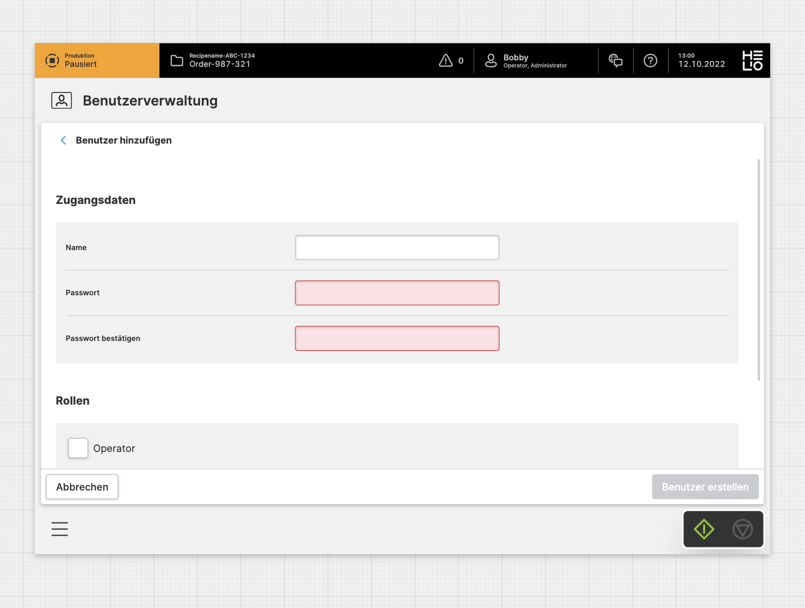The image size is (805, 608).
Task: Click into the Name input field
Action: point(397,247)
